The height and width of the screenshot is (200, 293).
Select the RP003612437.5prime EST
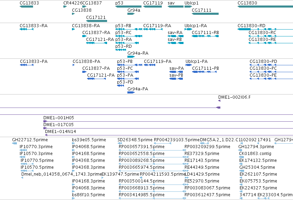186,198
